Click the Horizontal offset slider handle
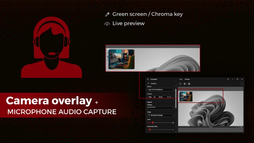This screenshot has width=254, height=143. (150, 129)
